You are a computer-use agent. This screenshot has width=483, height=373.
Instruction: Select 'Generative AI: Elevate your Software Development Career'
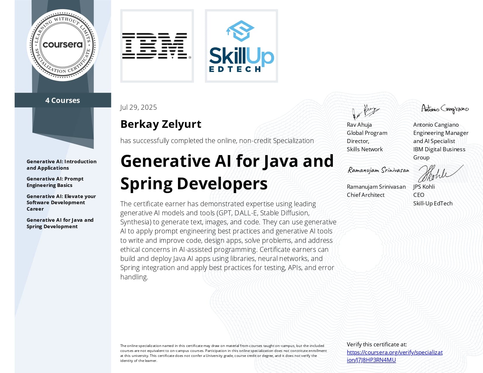pos(61,202)
